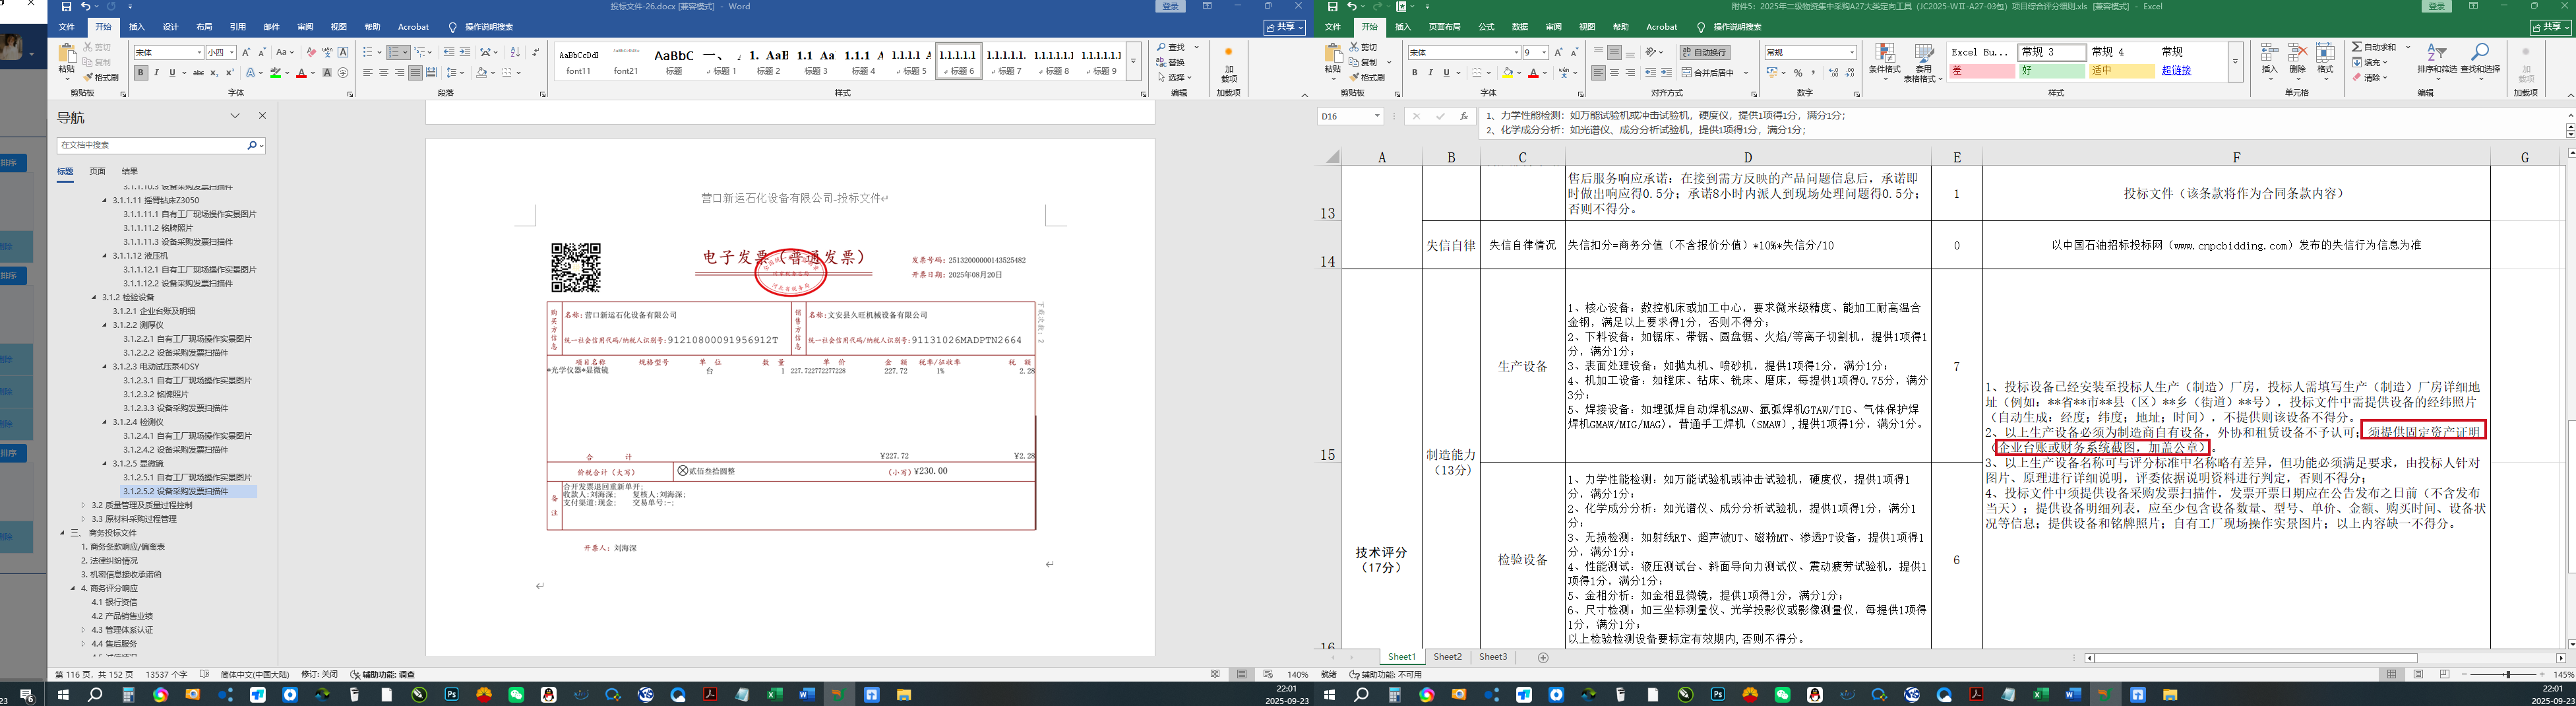Save the Excel workbook via quick access

1333,7
